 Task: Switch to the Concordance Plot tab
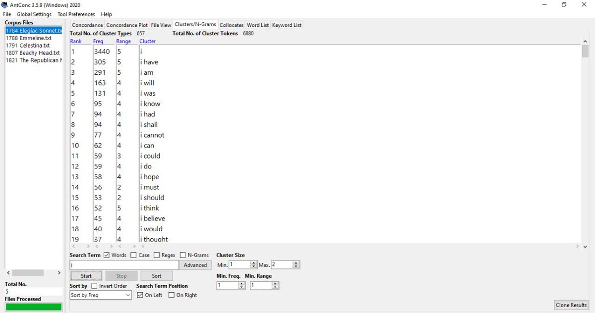coord(127,25)
